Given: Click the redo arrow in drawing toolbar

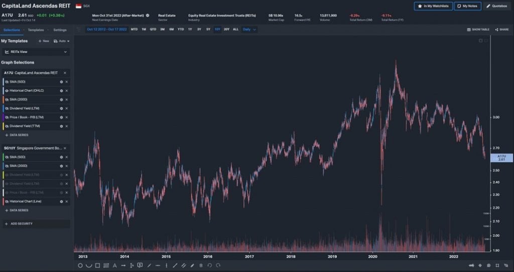Looking at the screenshot, I should [218, 265].
